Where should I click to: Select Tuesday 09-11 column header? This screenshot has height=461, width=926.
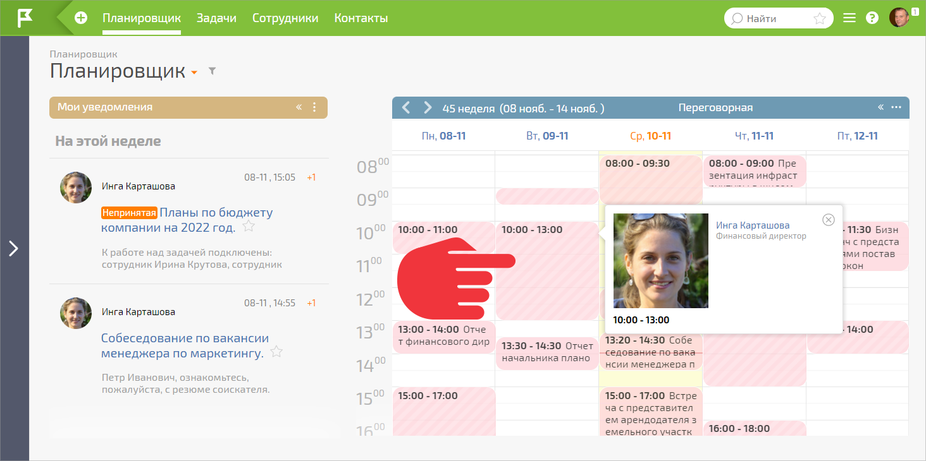coord(547,136)
